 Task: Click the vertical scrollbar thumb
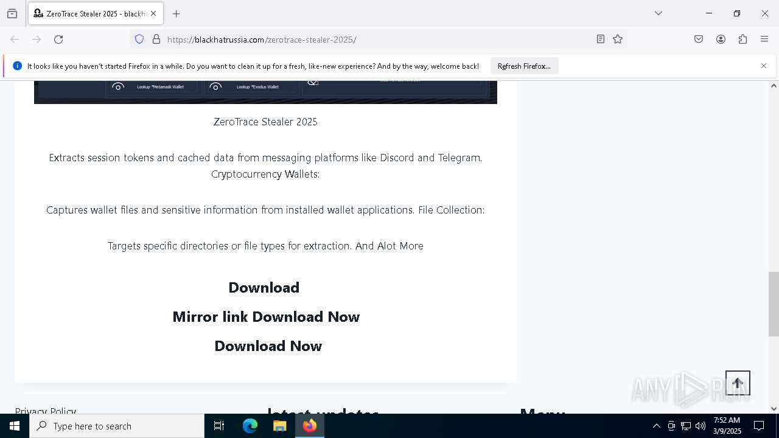(774, 304)
